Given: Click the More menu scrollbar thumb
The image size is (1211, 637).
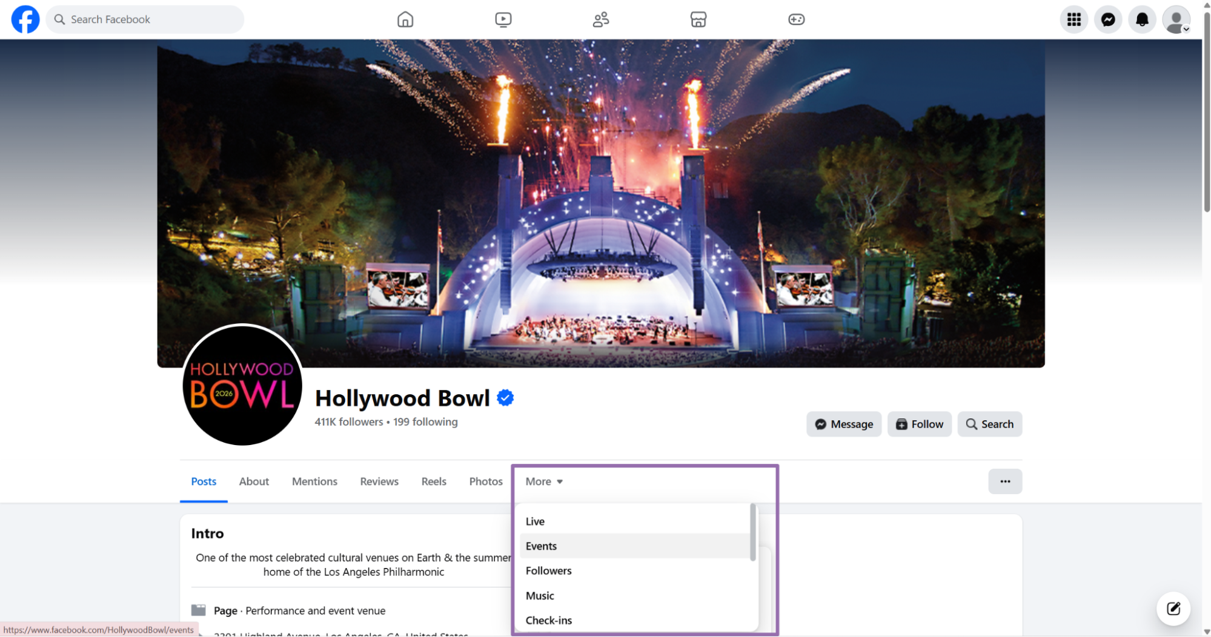Looking at the screenshot, I should [753, 532].
